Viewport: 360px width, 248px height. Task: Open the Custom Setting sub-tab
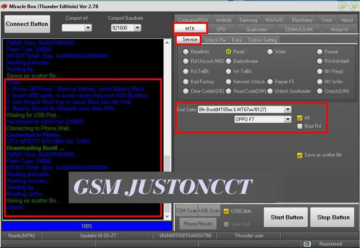pyautogui.click(x=263, y=40)
